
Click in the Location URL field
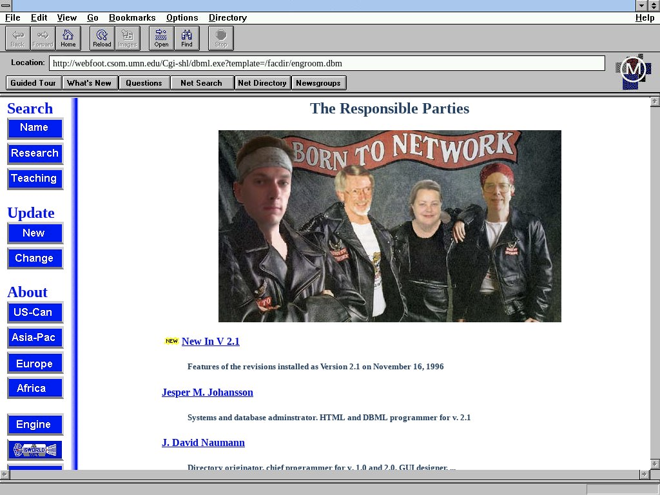point(327,63)
